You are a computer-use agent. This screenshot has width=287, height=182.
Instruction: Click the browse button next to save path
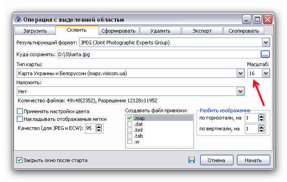(x=266, y=54)
